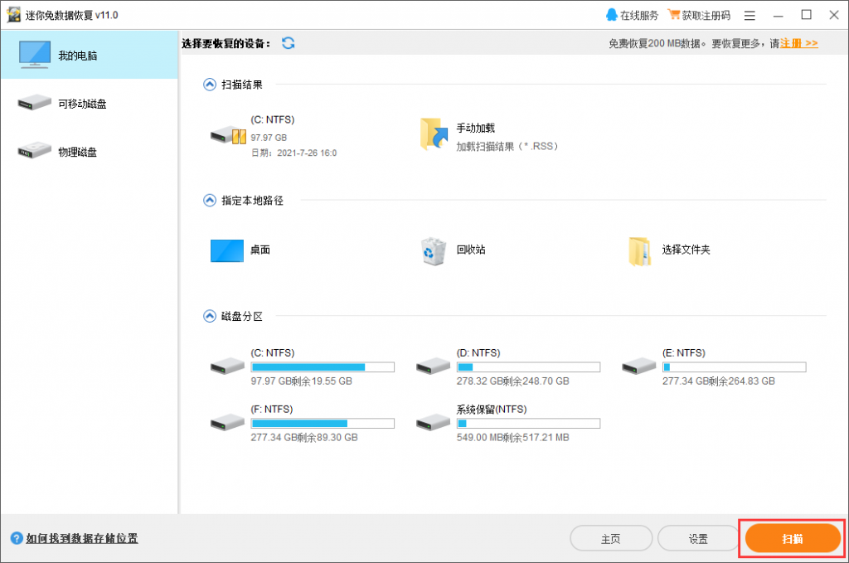Switch to the 可移动磁盘 tab
The height and width of the screenshot is (563, 849).
pyautogui.click(x=90, y=103)
